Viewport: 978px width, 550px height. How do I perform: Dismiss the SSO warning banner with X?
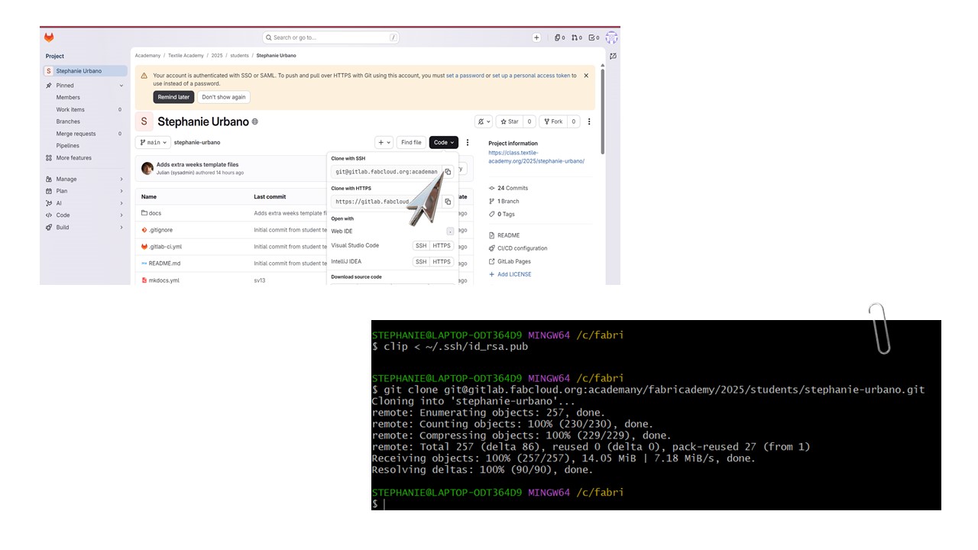[x=586, y=76]
